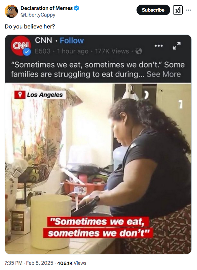Image resolution: width=197 pixels, height=270 pixels.
Task: Open the 7:35 PM Feb 8, 2025 timestamp
Action: tap(29, 263)
